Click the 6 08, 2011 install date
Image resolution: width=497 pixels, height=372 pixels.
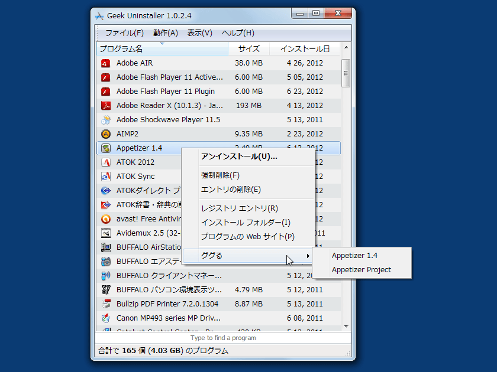(x=305, y=318)
